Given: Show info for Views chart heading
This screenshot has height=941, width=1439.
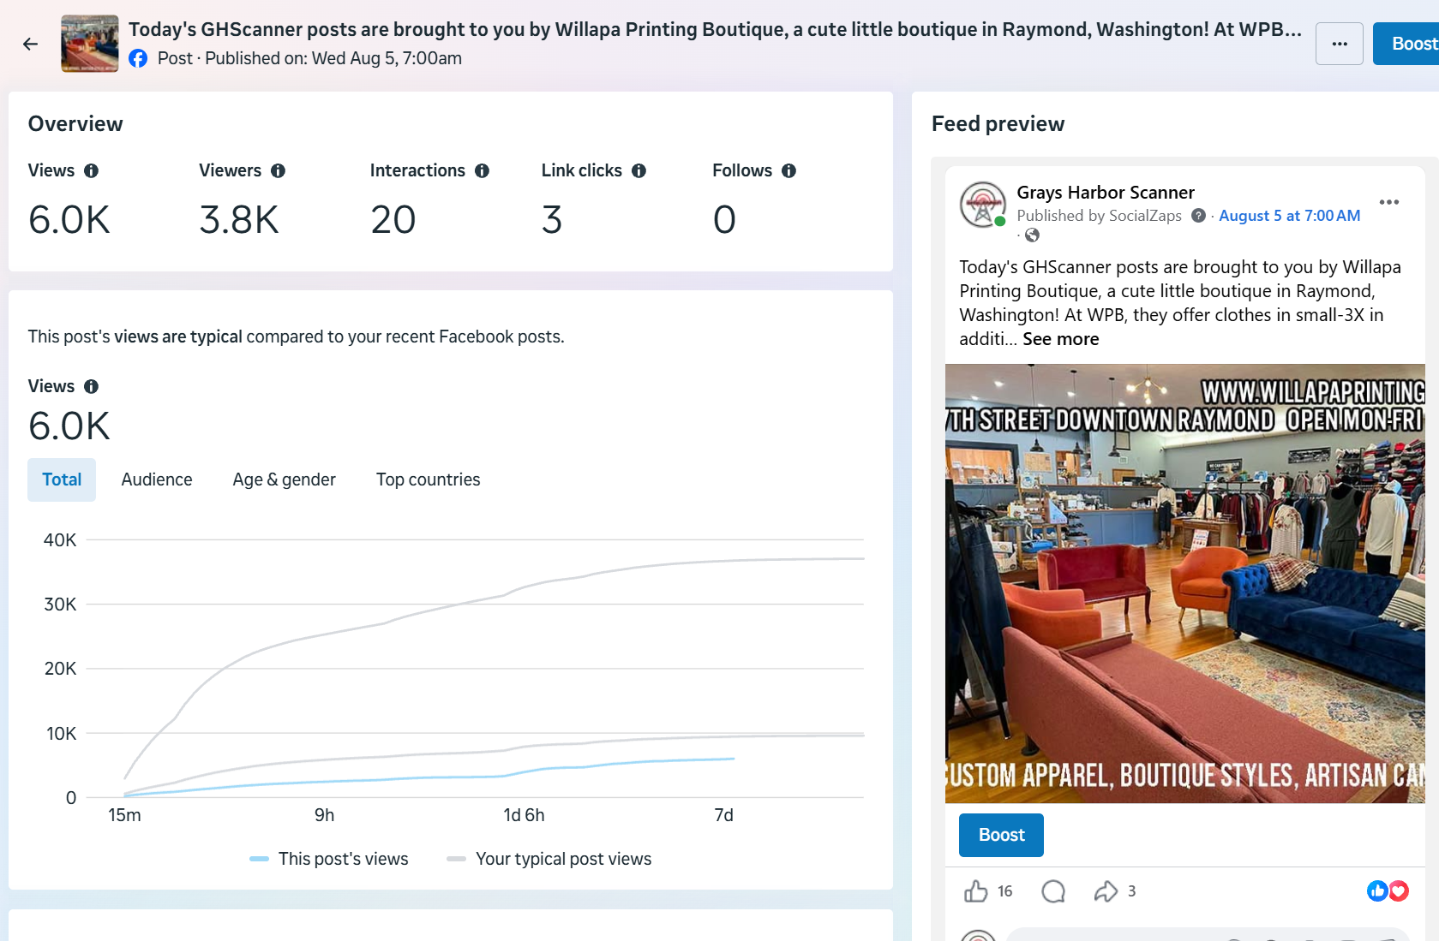Looking at the screenshot, I should tap(91, 386).
